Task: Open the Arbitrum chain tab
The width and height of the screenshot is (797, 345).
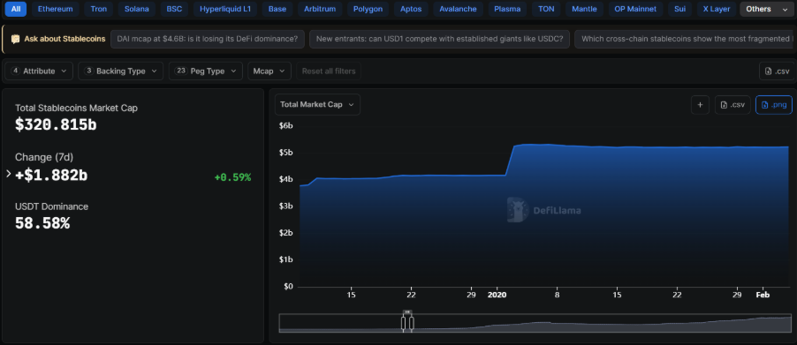Action: point(320,9)
